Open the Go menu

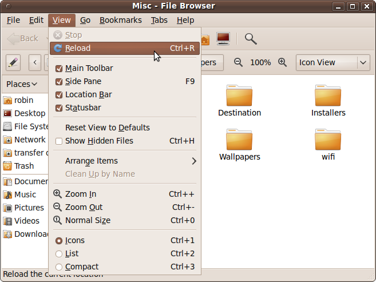(x=85, y=21)
